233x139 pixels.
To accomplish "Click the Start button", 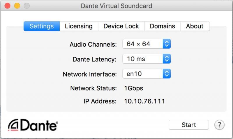I will [189, 125].
